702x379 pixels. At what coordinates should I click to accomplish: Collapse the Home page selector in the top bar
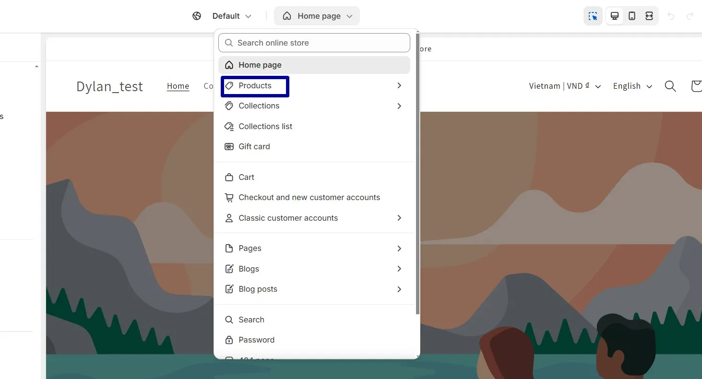[317, 16]
